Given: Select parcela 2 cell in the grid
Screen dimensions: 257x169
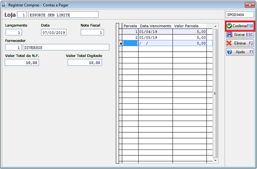Looking at the screenshot, I should [130, 38].
